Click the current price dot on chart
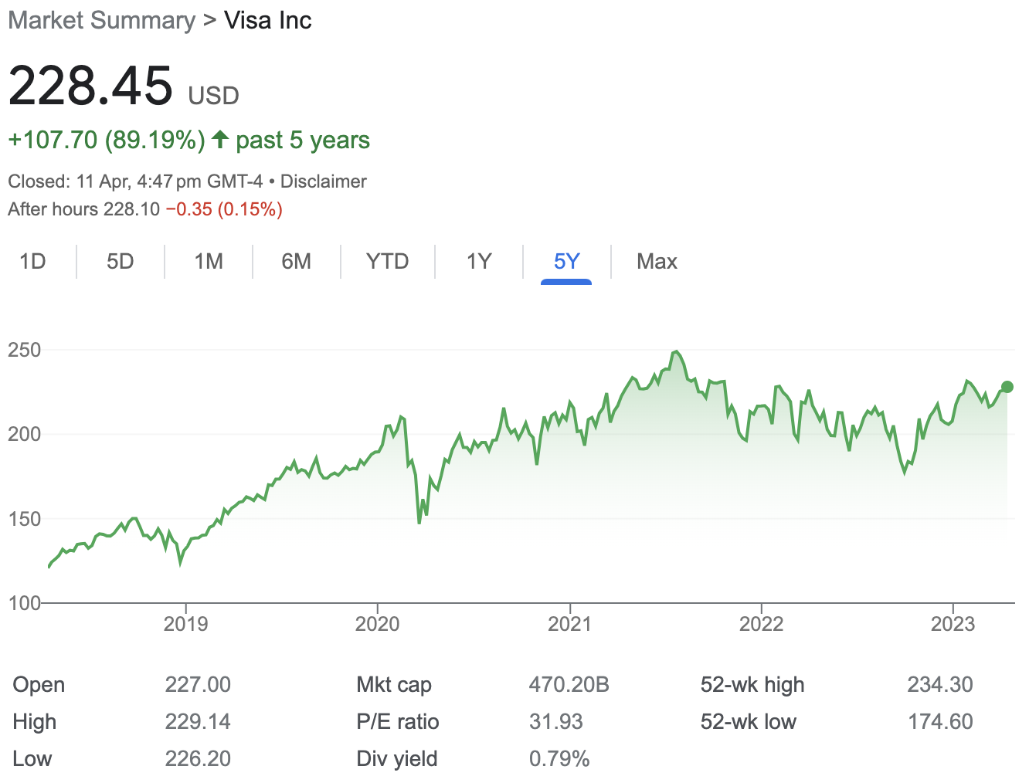This screenshot has width=1029, height=783. (1007, 387)
